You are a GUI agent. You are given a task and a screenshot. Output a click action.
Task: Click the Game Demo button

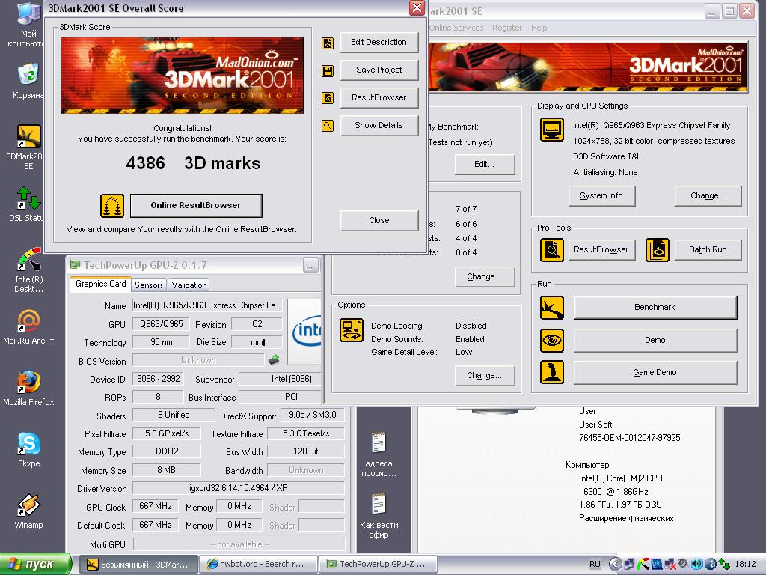(x=655, y=373)
